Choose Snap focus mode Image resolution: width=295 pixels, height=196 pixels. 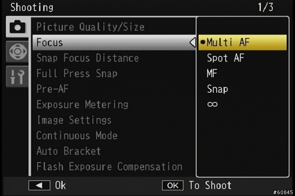click(x=218, y=89)
